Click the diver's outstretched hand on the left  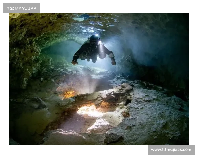pyautogui.click(x=74, y=62)
